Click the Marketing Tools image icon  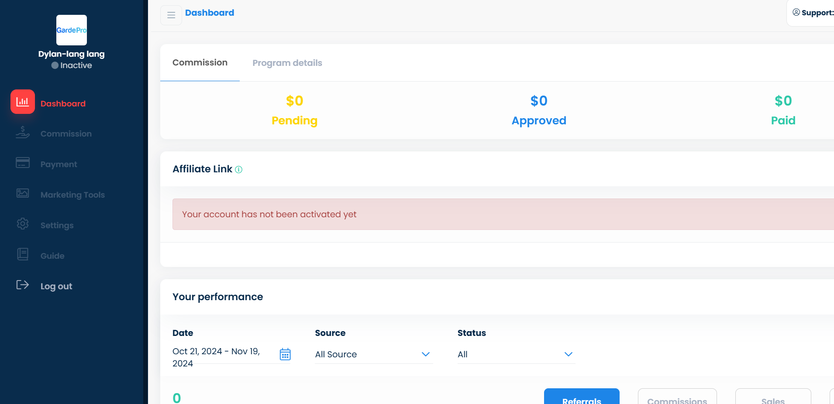(23, 193)
